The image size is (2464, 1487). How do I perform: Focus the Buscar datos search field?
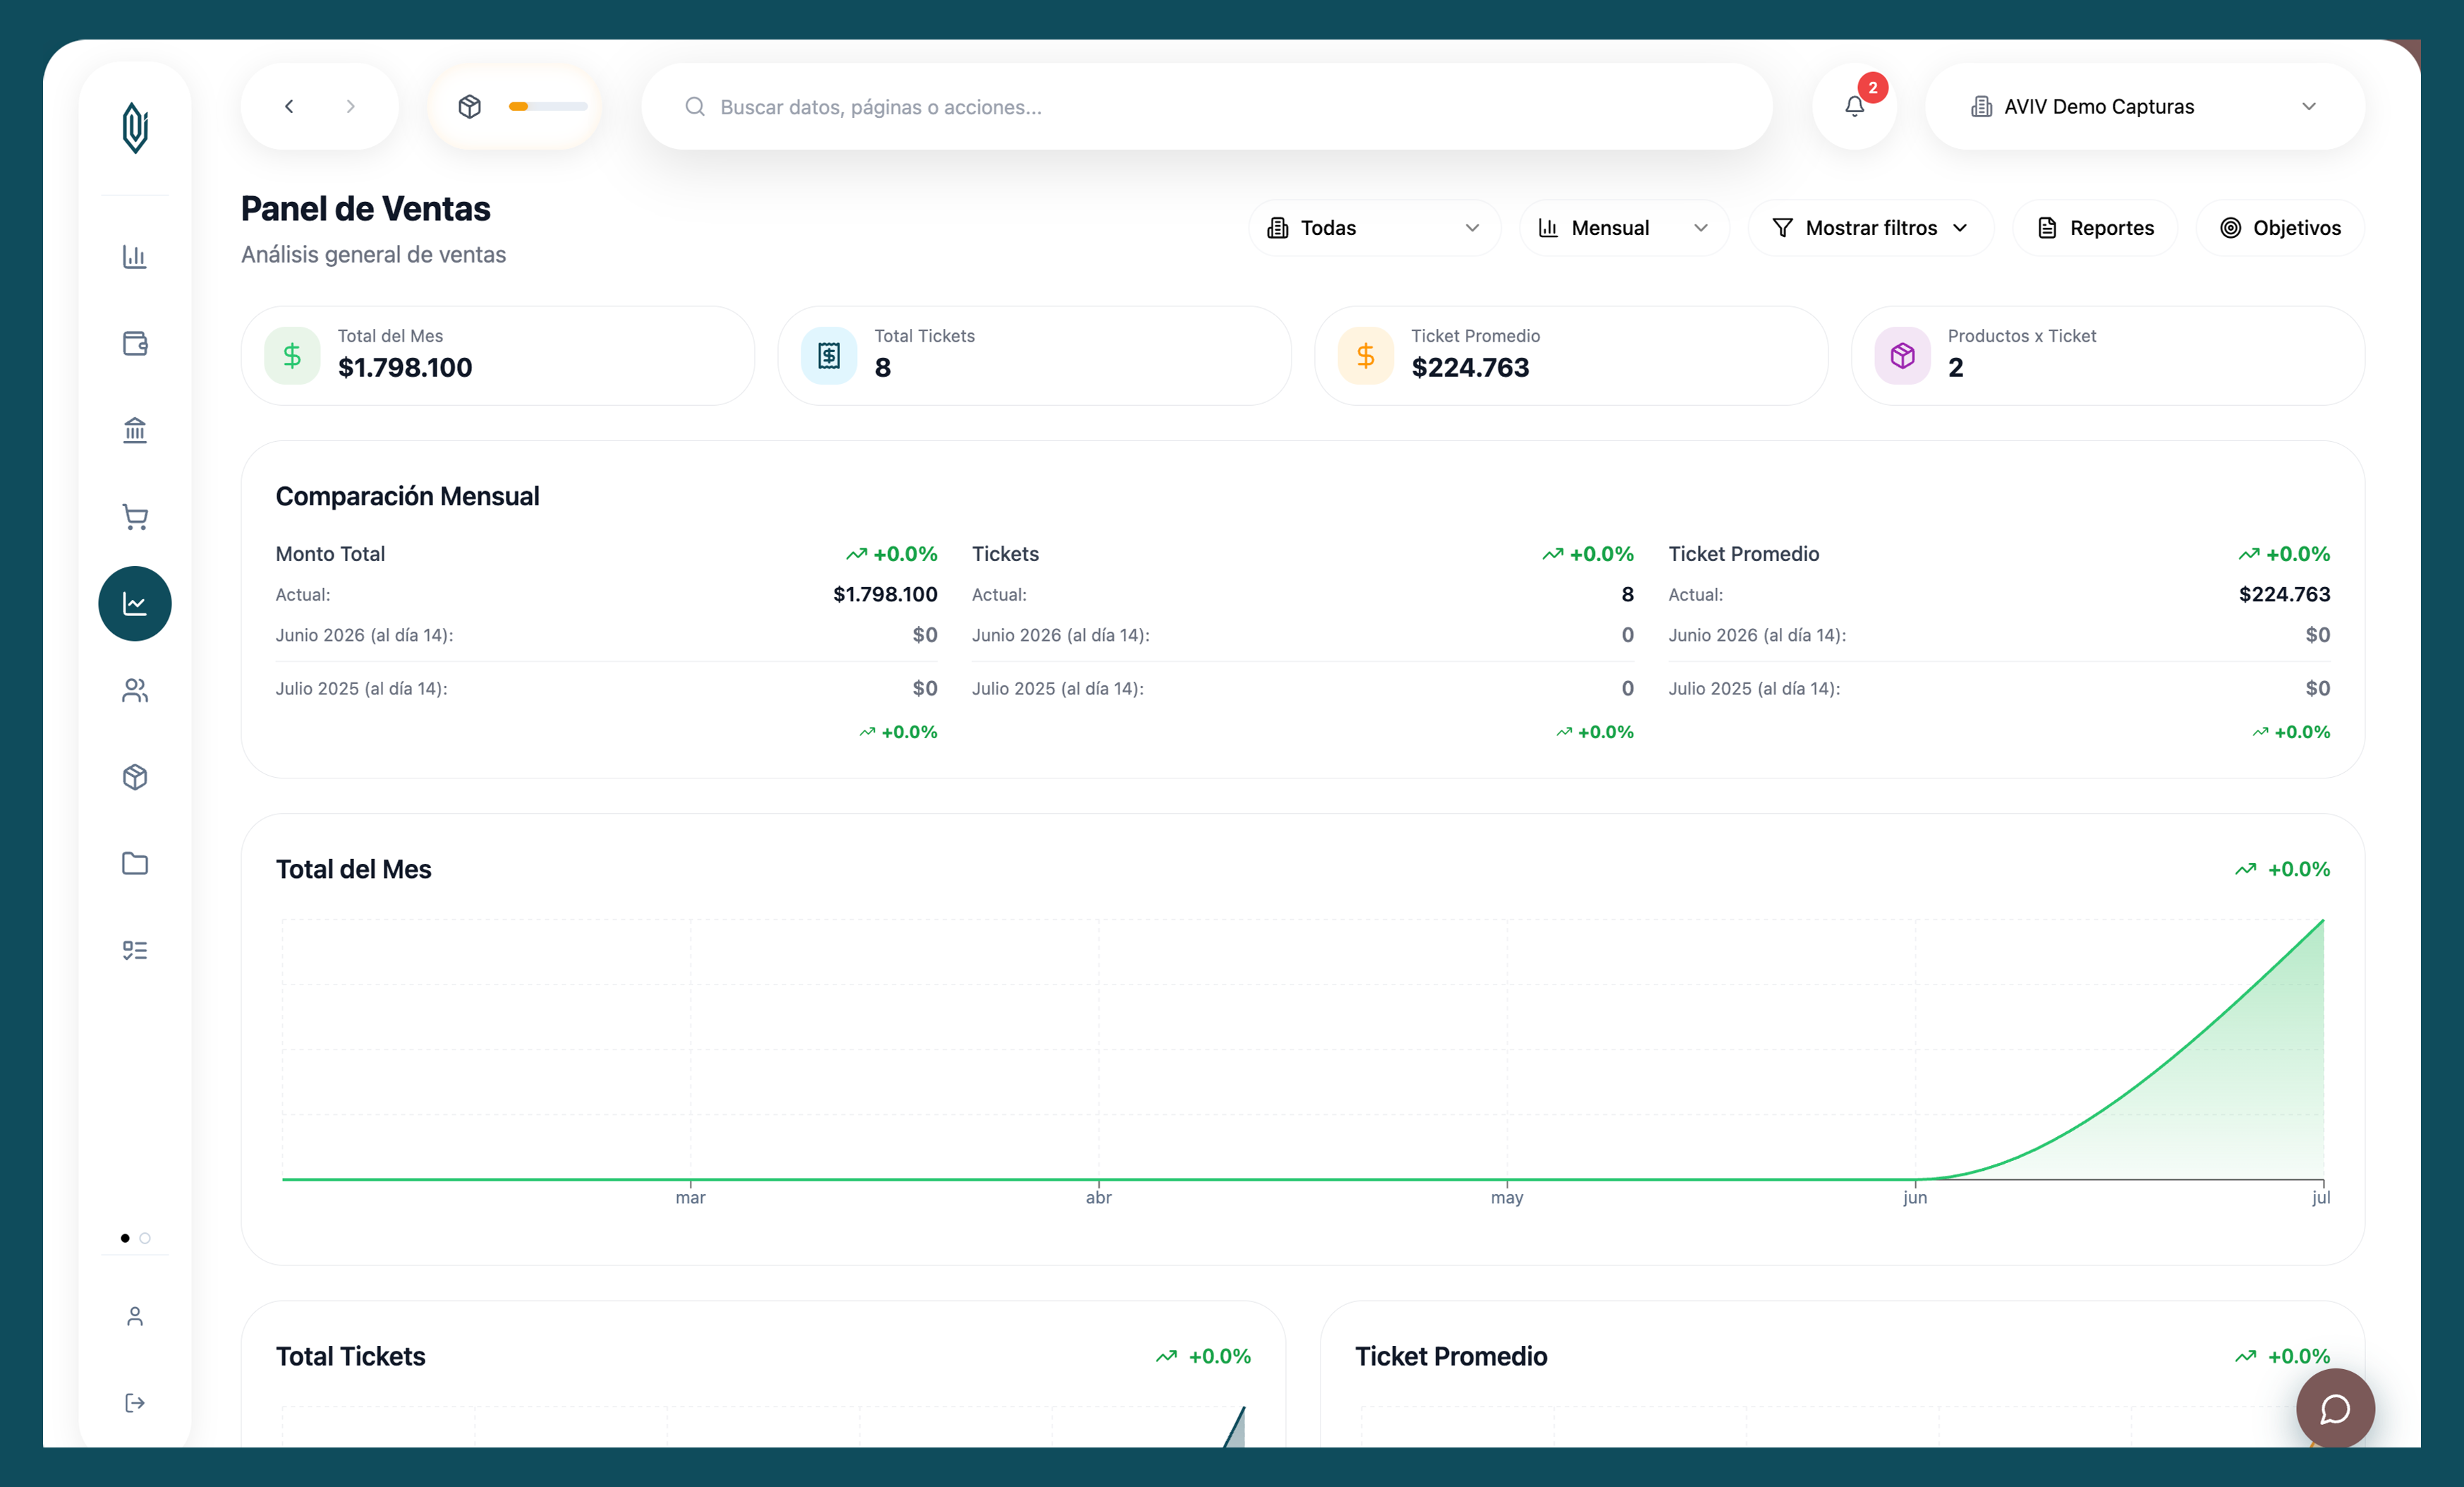pyautogui.click(x=1206, y=106)
